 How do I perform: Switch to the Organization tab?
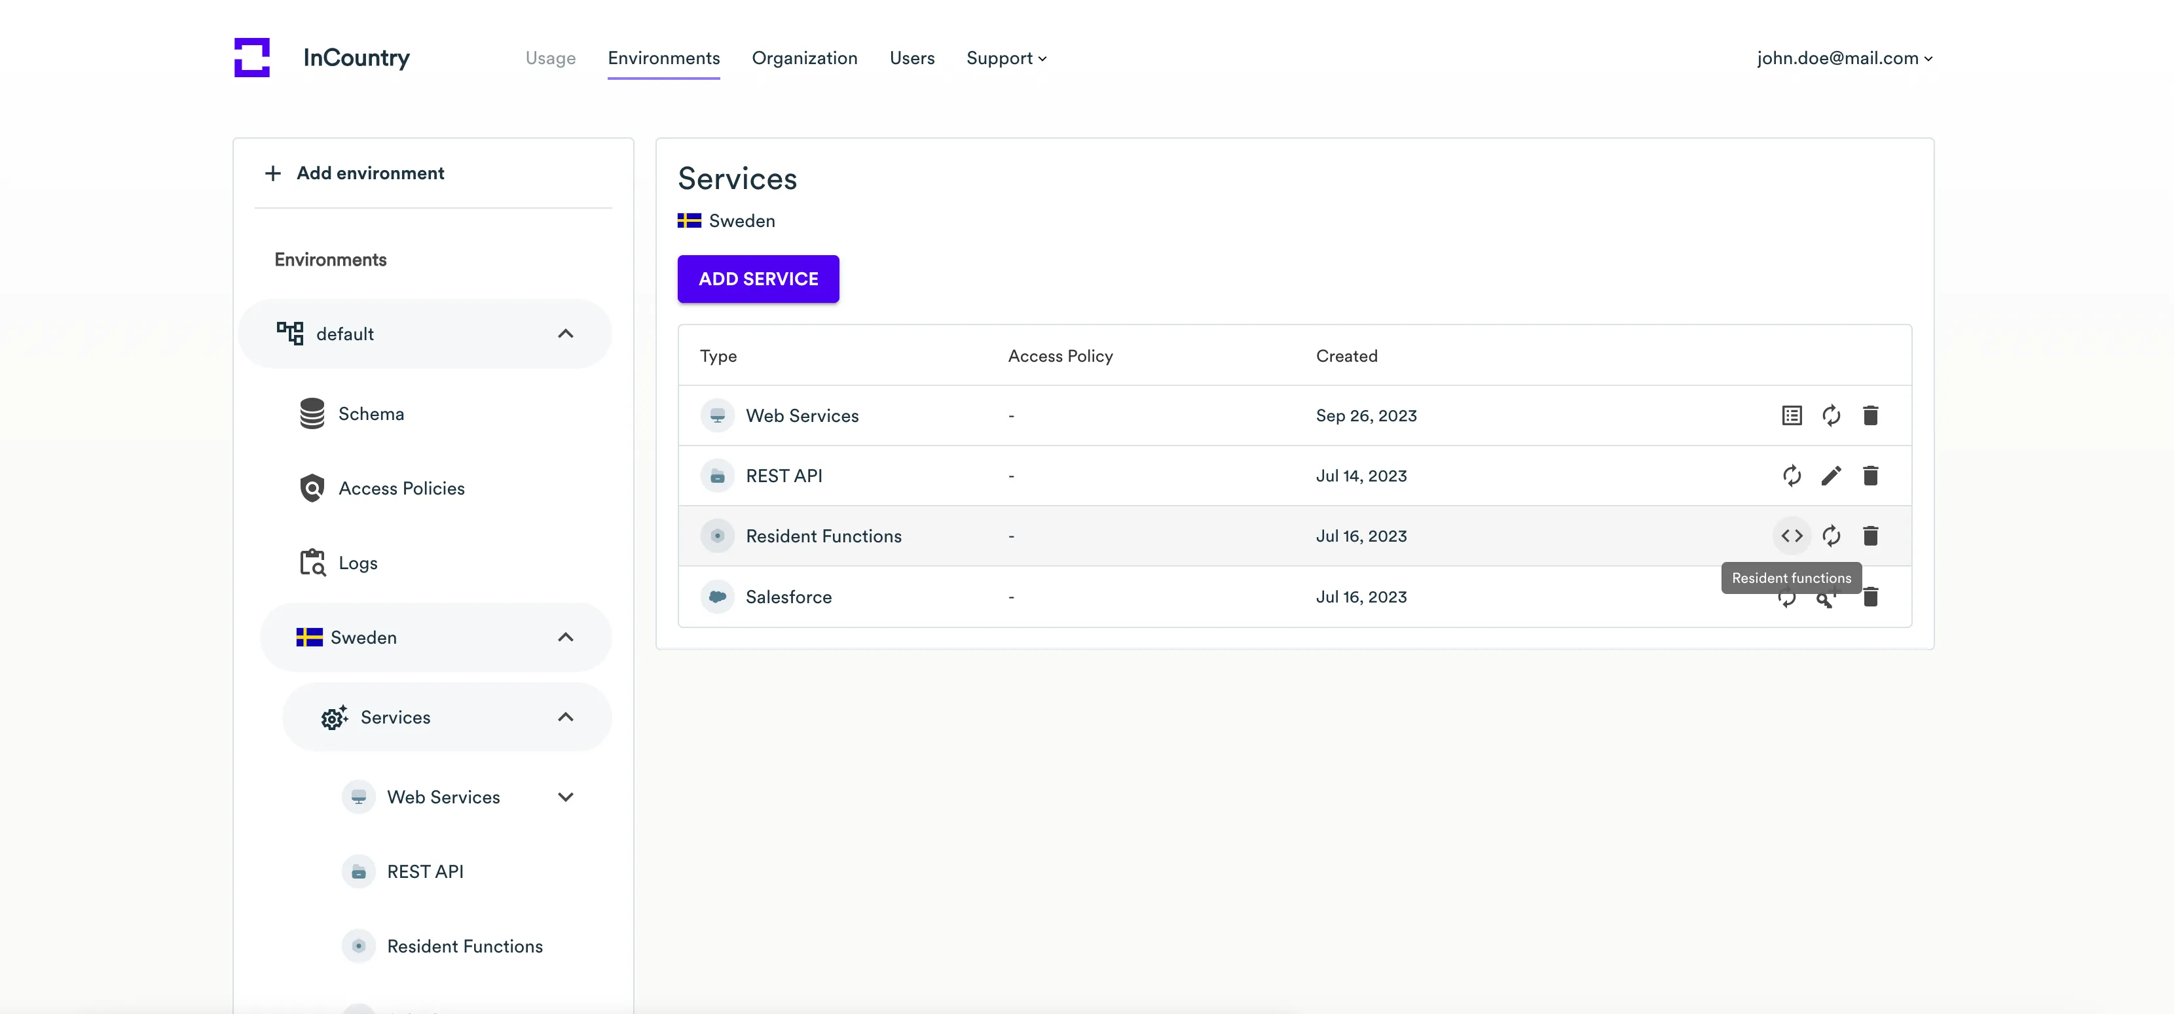[804, 58]
